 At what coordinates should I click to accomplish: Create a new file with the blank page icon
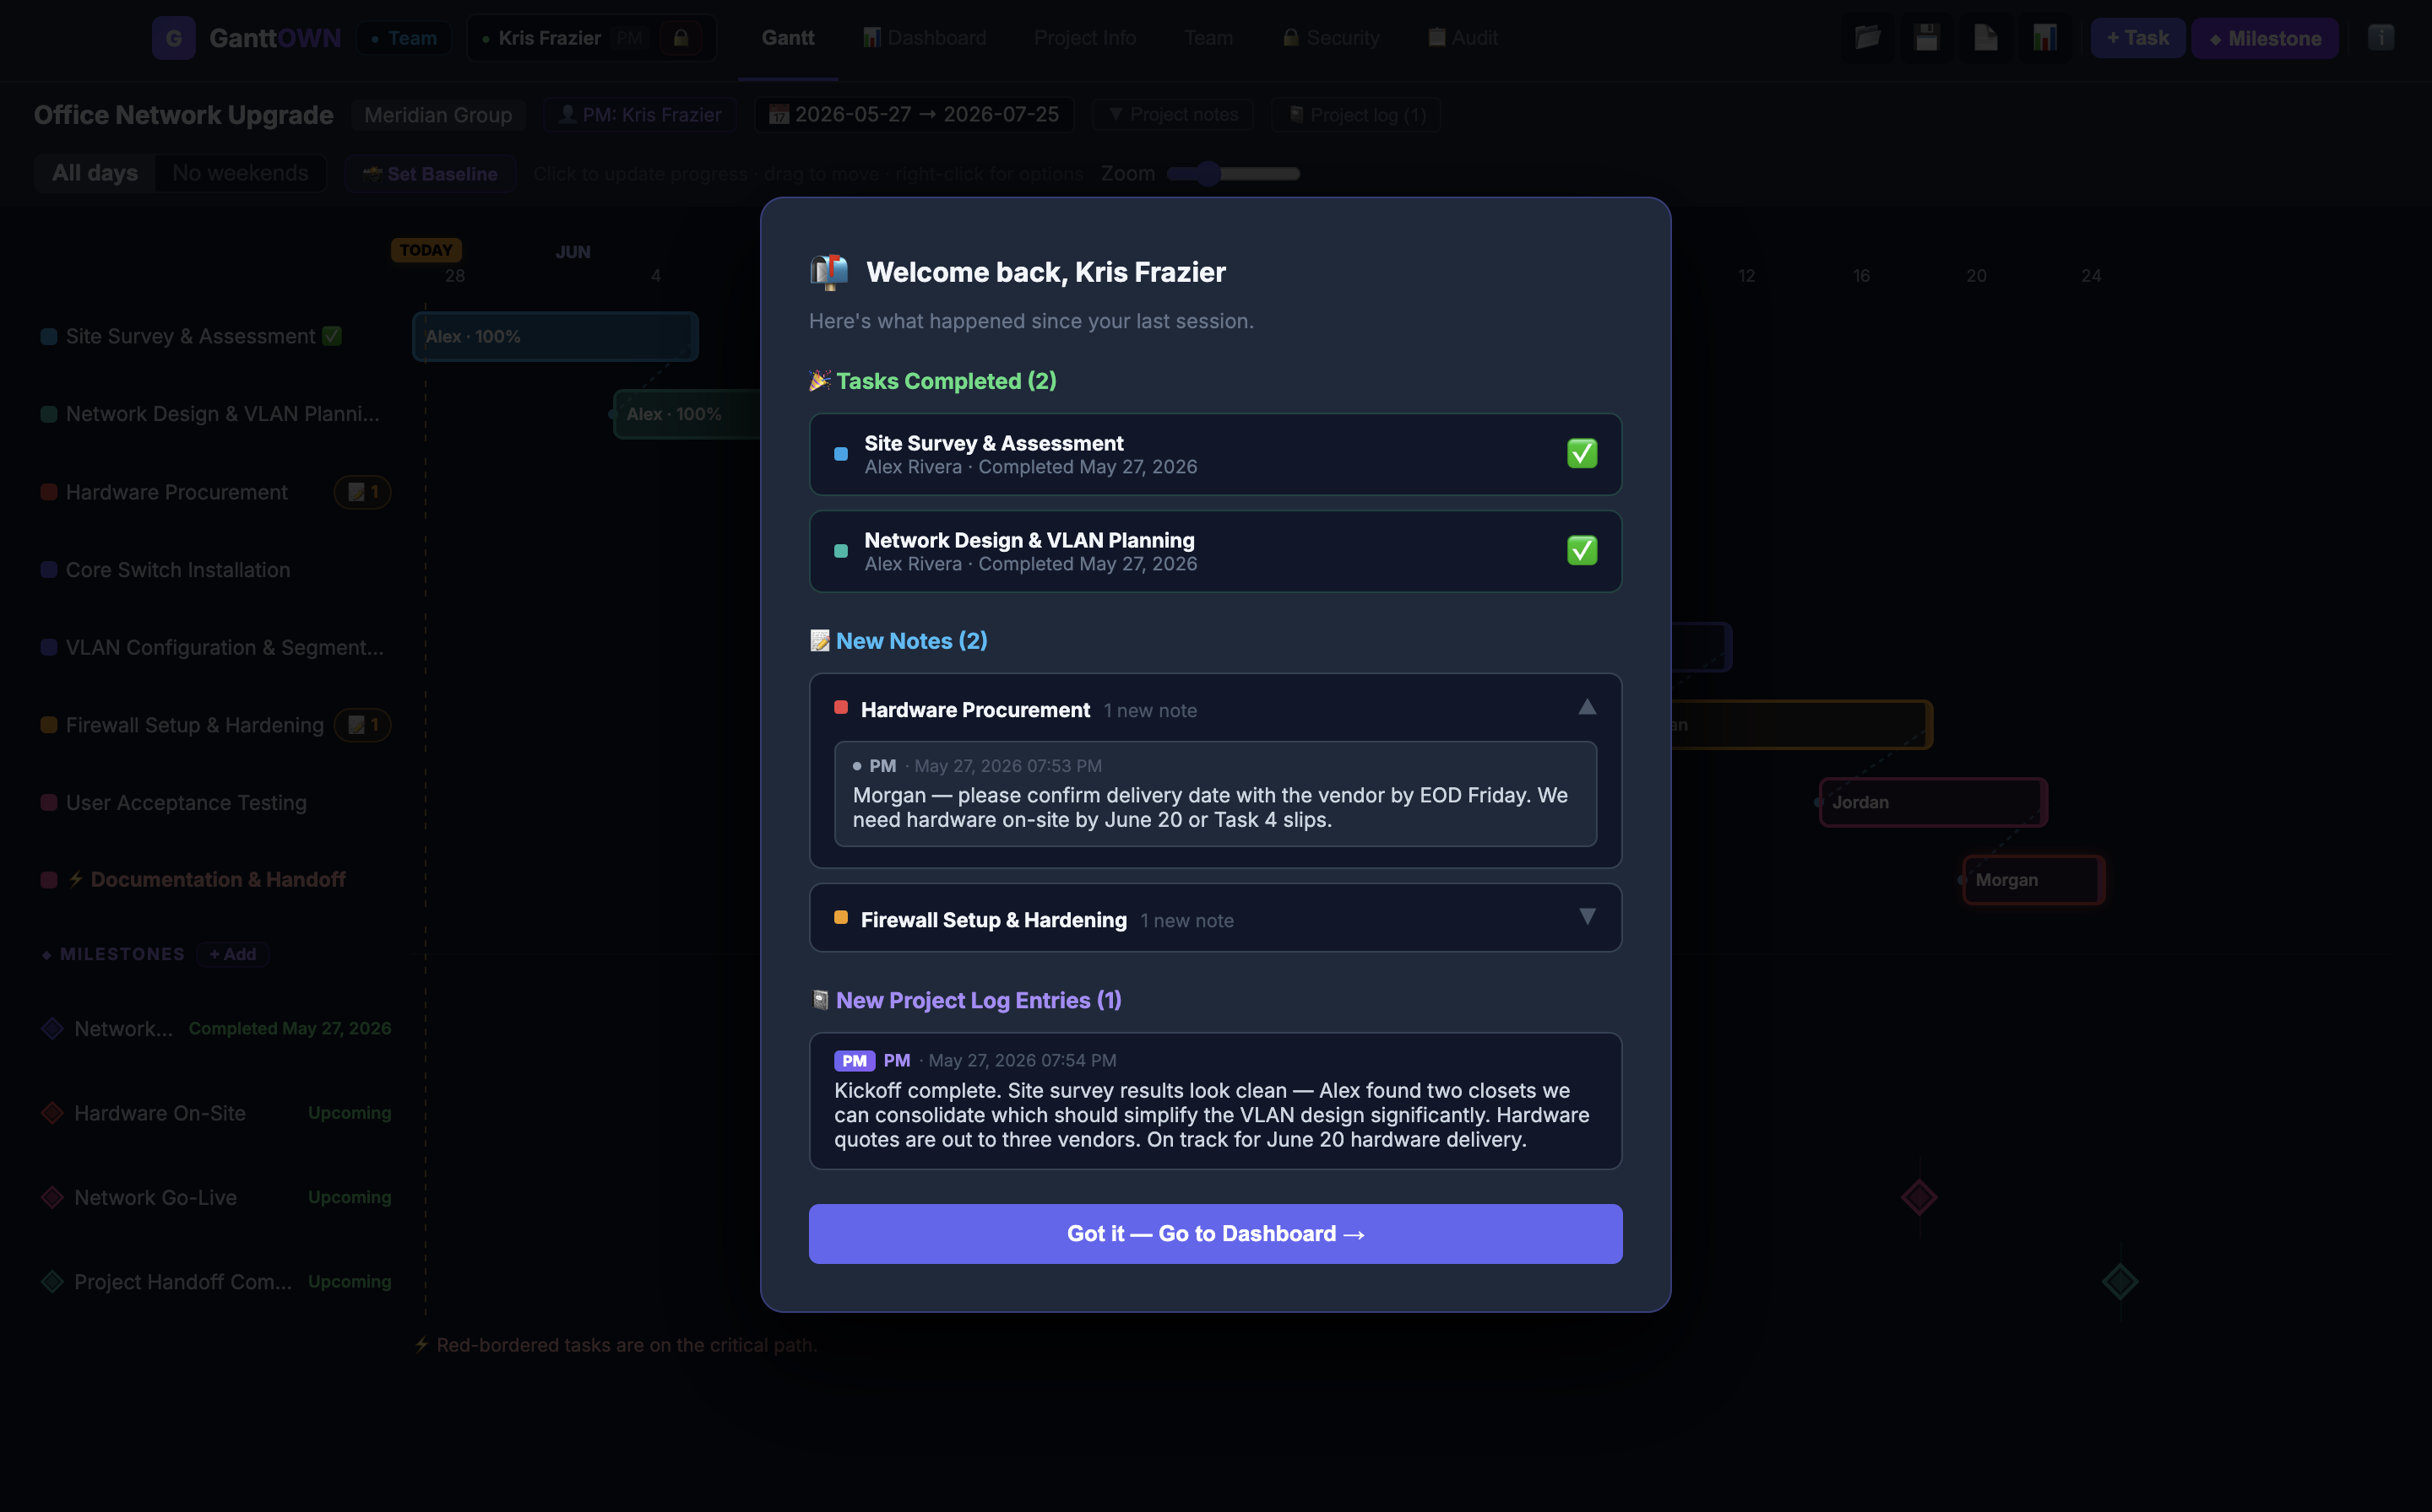[1985, 38]
